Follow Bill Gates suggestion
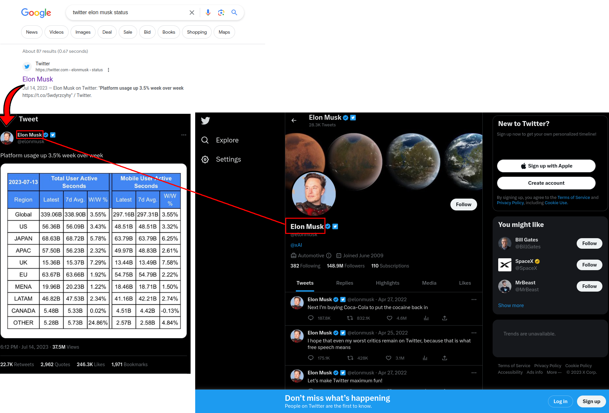The image size is (609, 413). click(x=589, y=243)
